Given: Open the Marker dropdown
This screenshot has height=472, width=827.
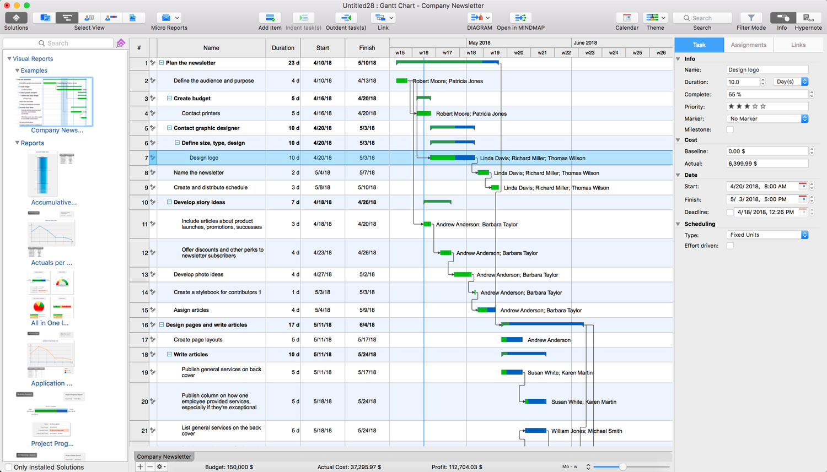Looking at the screenshot, I should [x=767, y=118].
